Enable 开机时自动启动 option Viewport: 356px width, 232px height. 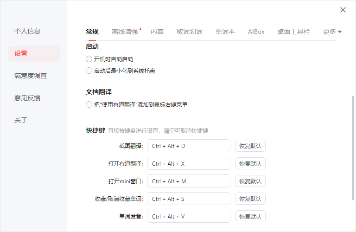(x=89, y=59)
